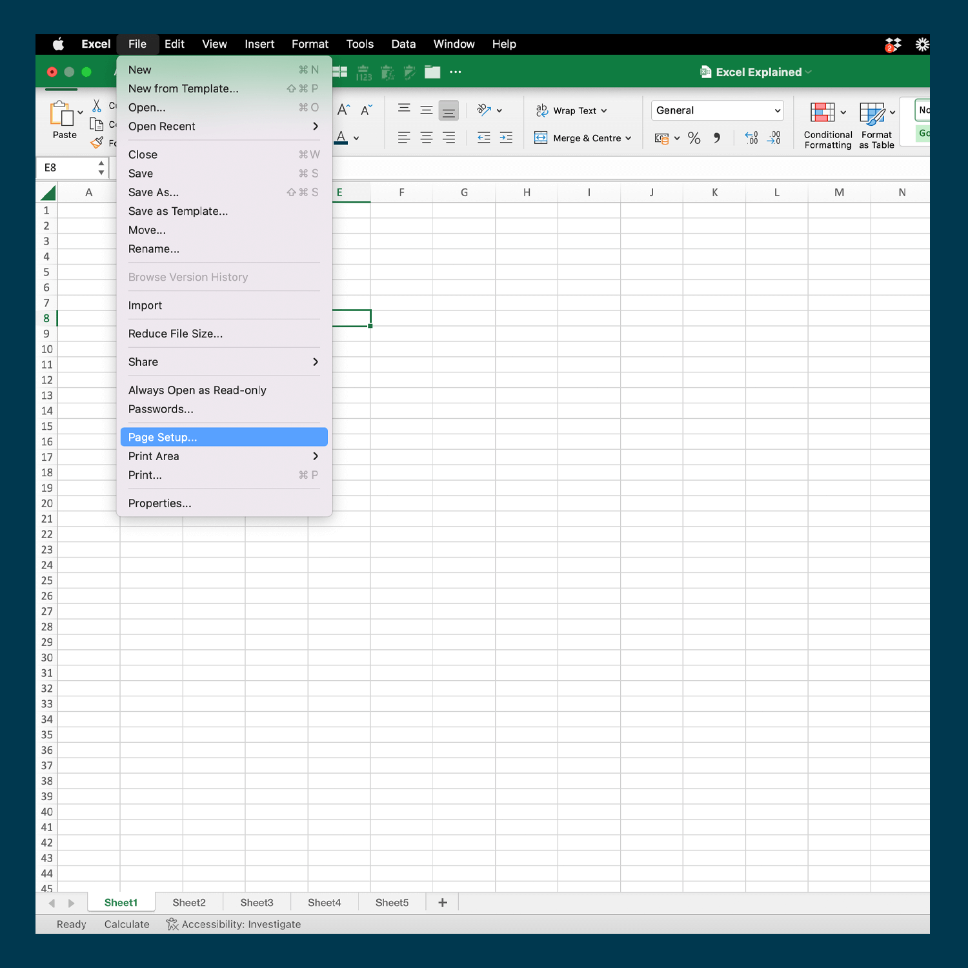Image resolution: width=968 pixels, height=968 pixels.
Task: Apply comma style number format
Action: click(717, 138)
